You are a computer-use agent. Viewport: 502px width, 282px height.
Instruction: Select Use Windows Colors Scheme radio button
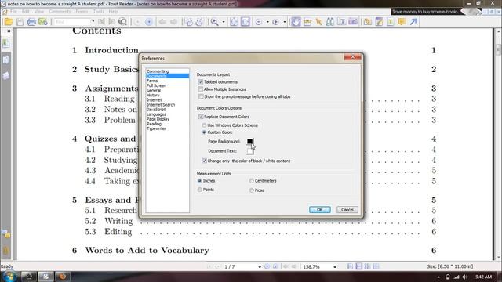[x=204, y=125]
